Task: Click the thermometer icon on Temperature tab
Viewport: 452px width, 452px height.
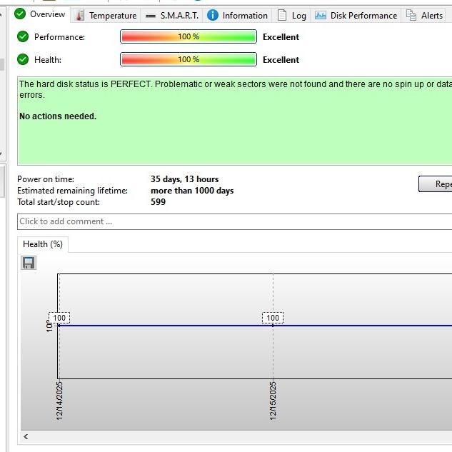Action: (x=80, y=15)
